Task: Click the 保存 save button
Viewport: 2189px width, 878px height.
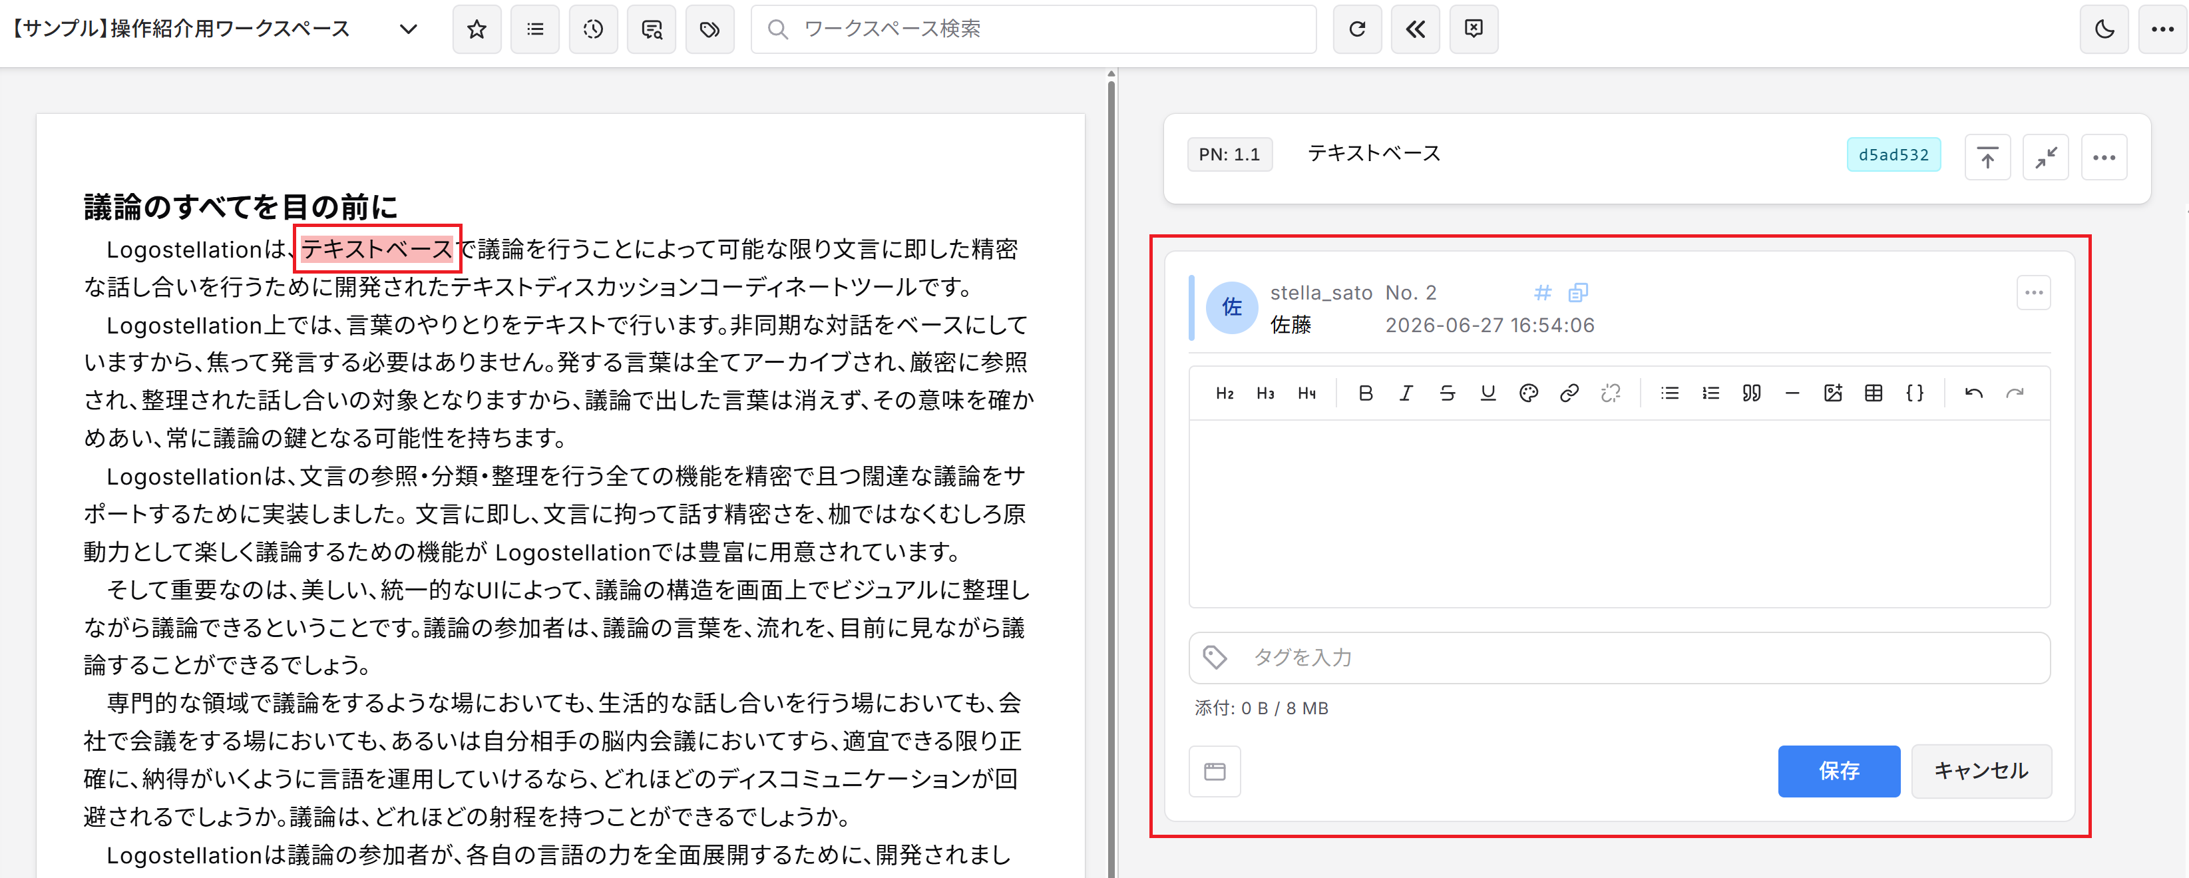Action: (1839, 771)
